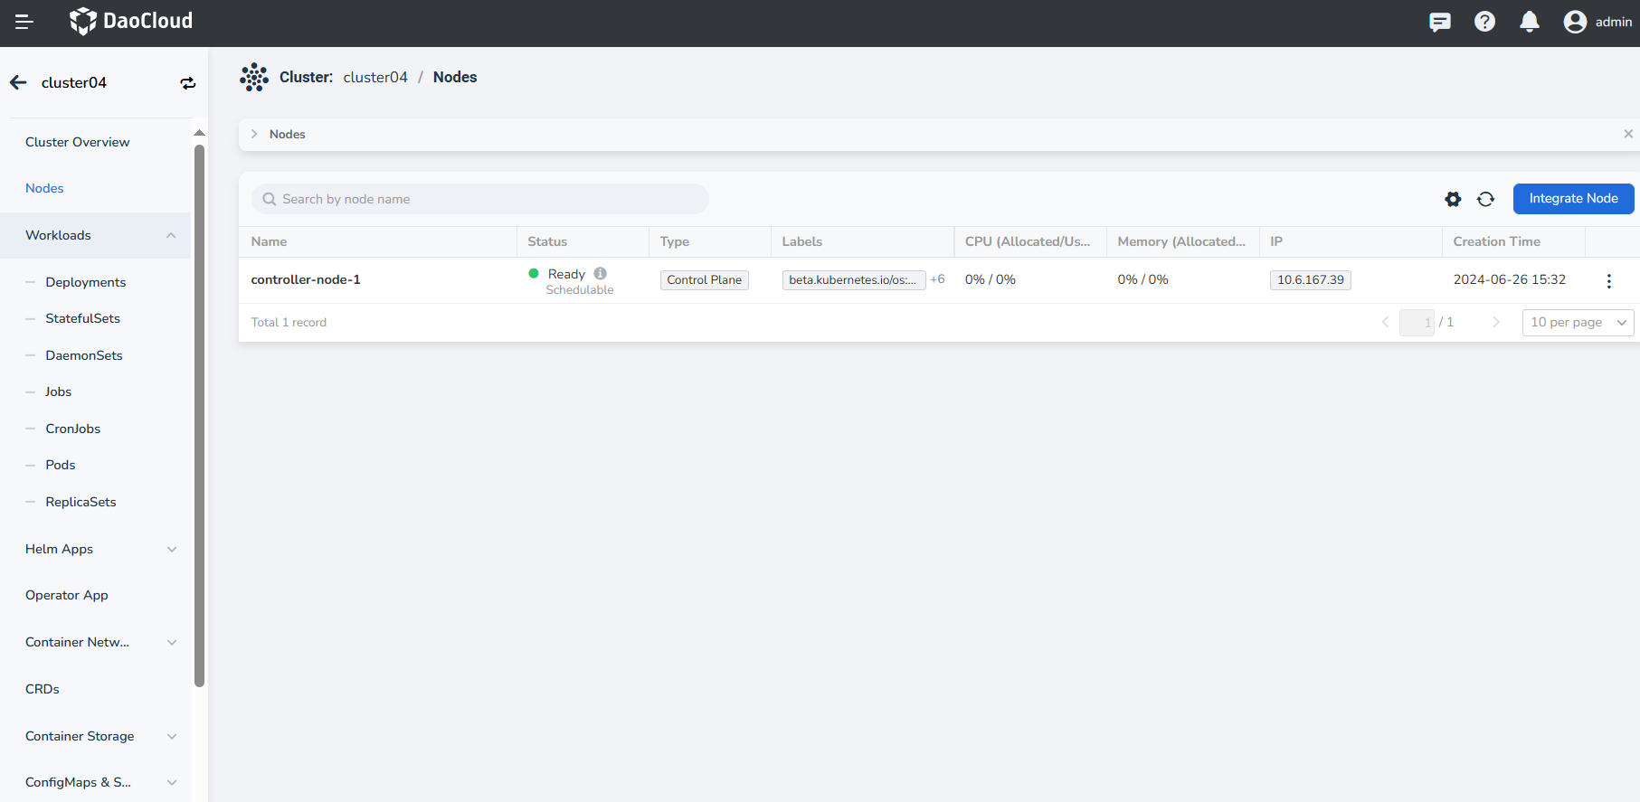Open the messages chat icon
1640x802 pixels.
coord(1439,22)
